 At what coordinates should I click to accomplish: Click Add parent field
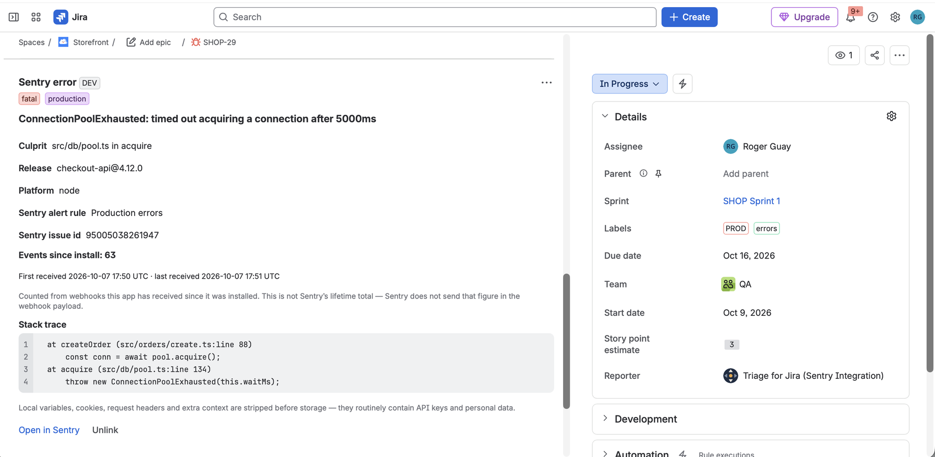745,174
